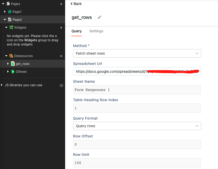
Task: Click the pencil icon to rename get_rows
Action: pyautogui.click(x=99, y=17)
